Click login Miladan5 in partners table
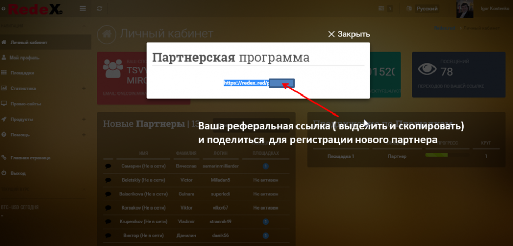This screenshot has height=246, width=513. point(220,180)
